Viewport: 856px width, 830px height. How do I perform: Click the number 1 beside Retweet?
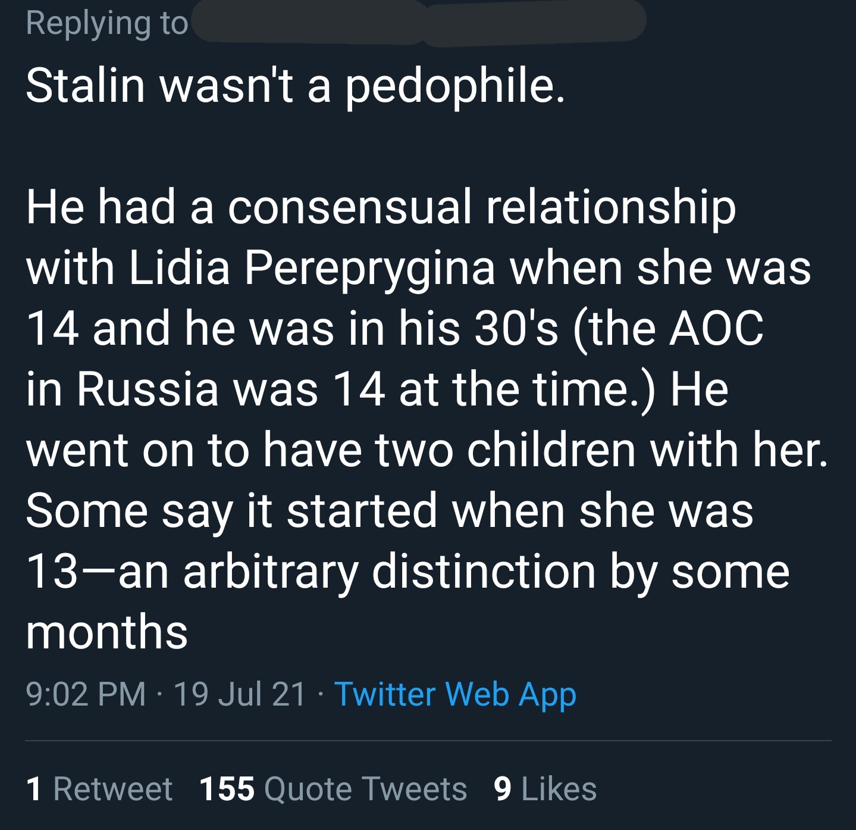pyautogui.click(x=34, y=789)
